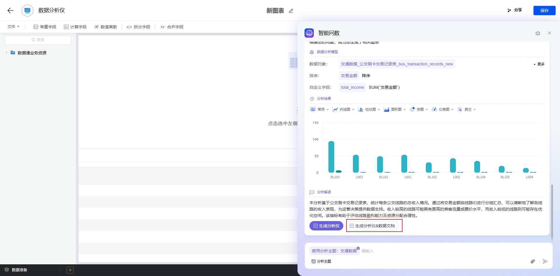Click the 搜索 input field
Screen dimensions: 560x276
click(x=38, y=40)
